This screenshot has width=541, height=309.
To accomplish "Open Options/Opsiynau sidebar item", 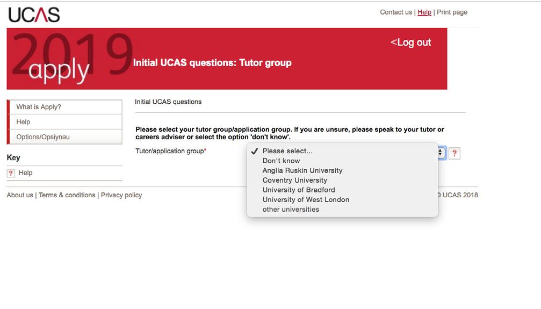I will coord(64,136).
